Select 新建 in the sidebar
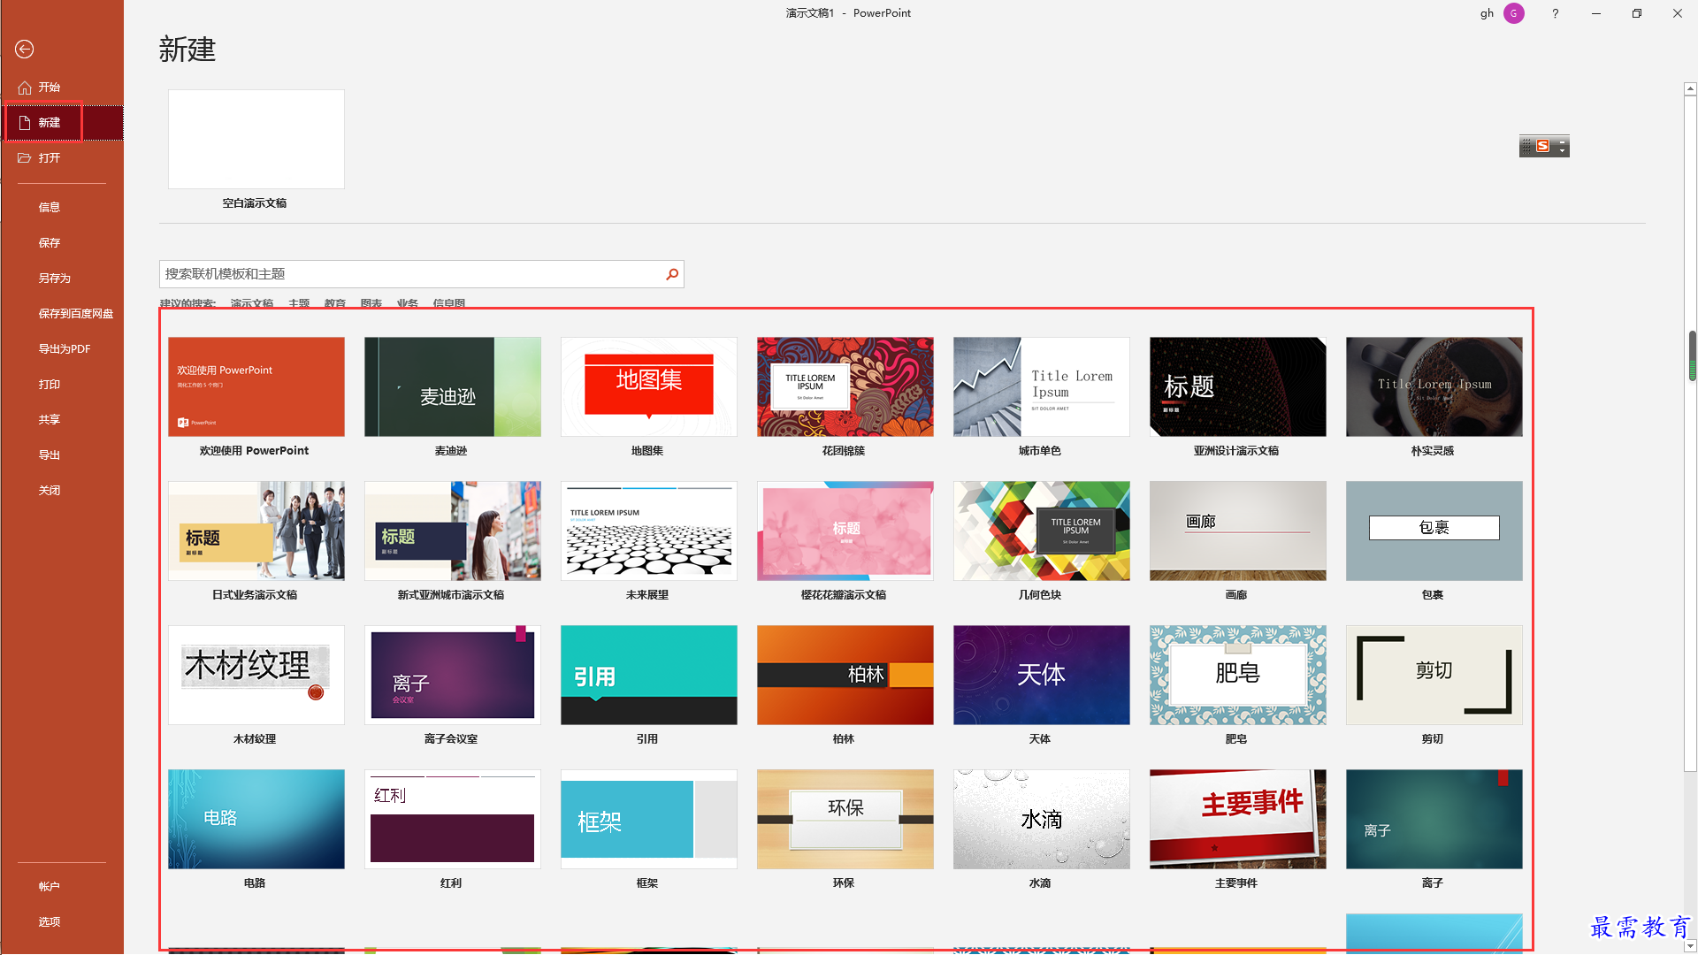 [x=62, y=123]
